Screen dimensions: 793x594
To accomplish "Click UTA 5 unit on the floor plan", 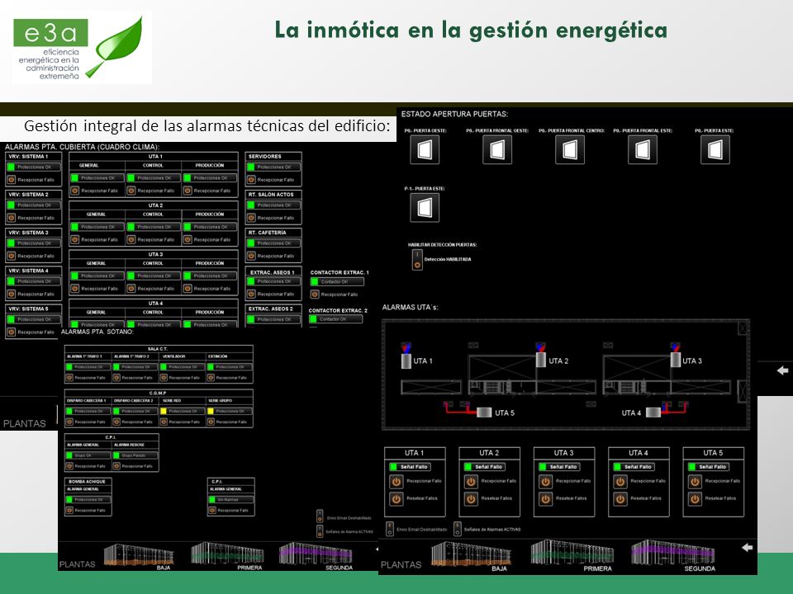I will [x=485, y=412].
